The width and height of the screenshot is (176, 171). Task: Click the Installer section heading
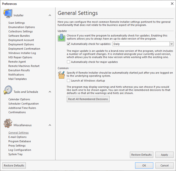point(19,15)
